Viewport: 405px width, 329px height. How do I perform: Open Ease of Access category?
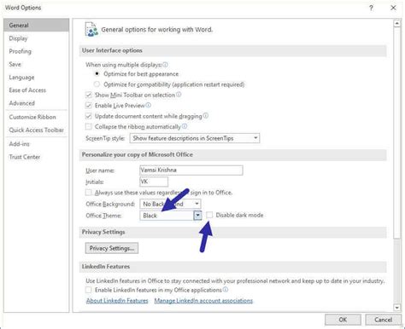pyautogui.click(x=37, y=90)
